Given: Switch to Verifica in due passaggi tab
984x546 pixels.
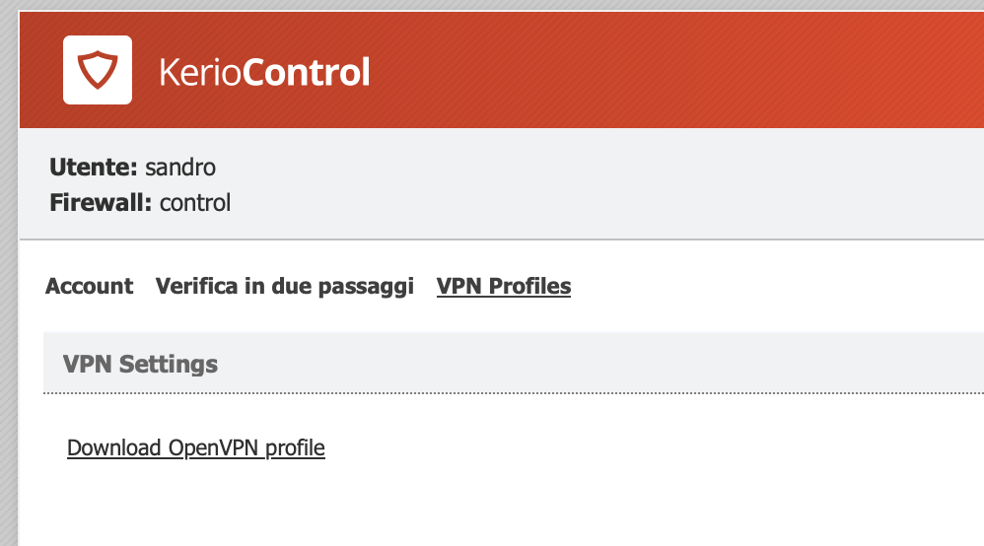Looking at the screenshot, I should (x=285, y=286).
